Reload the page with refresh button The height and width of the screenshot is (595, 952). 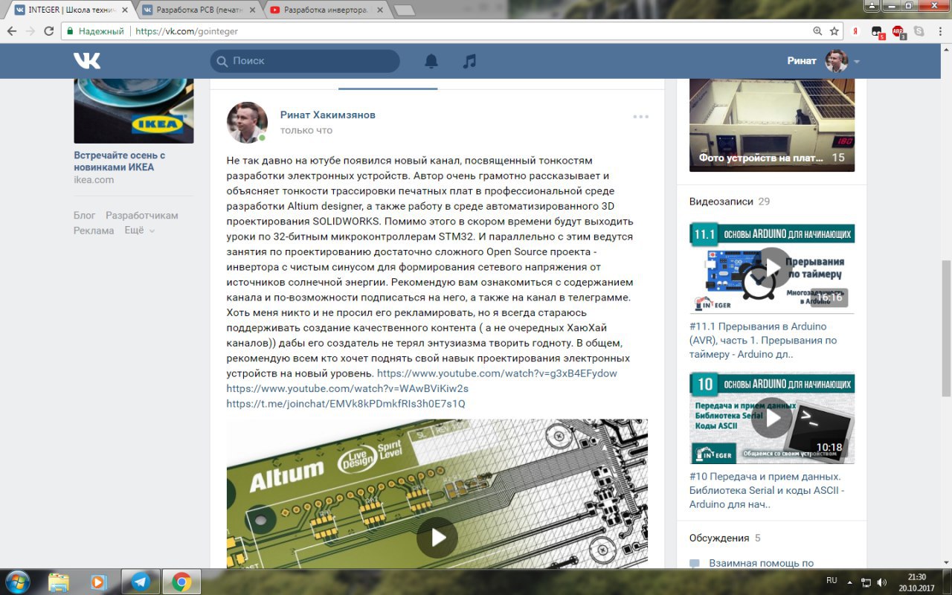tap(49, 31)
